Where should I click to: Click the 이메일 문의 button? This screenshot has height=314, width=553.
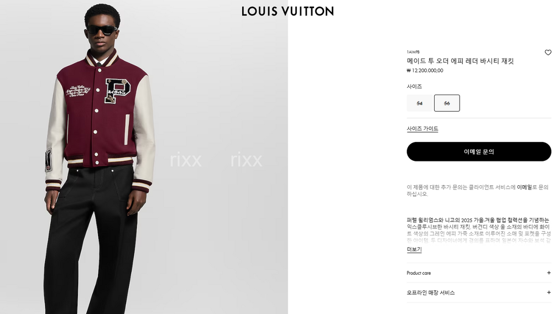[x=478, y=151]
